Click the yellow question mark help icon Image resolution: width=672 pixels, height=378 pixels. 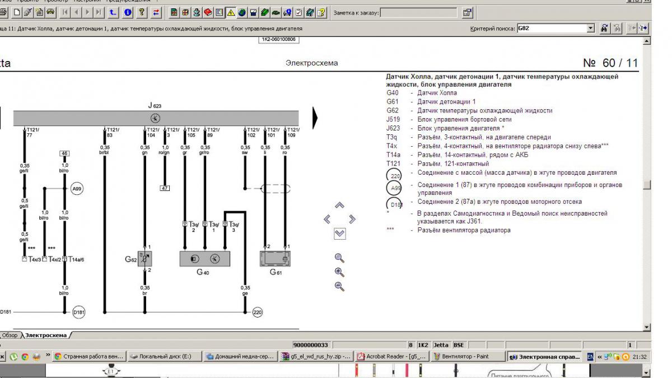142,12
